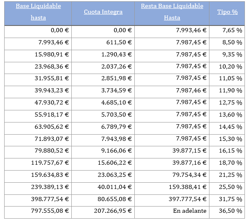
Task: Click the Resta Base Liquidable Hasta link
Action: 172,12
